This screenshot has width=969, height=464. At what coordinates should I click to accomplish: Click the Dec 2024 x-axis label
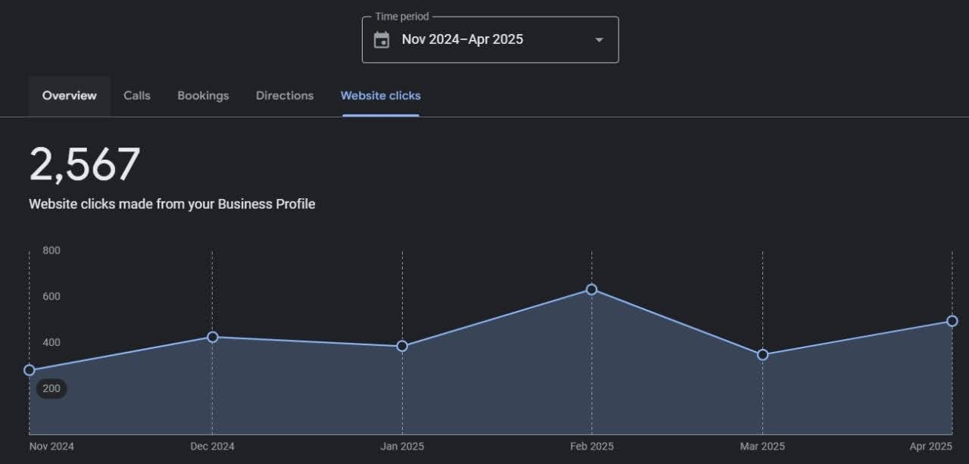tap(213, 447)
